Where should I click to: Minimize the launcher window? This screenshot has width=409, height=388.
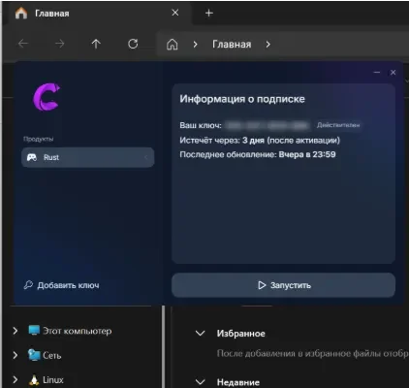(x=377, y=73)
